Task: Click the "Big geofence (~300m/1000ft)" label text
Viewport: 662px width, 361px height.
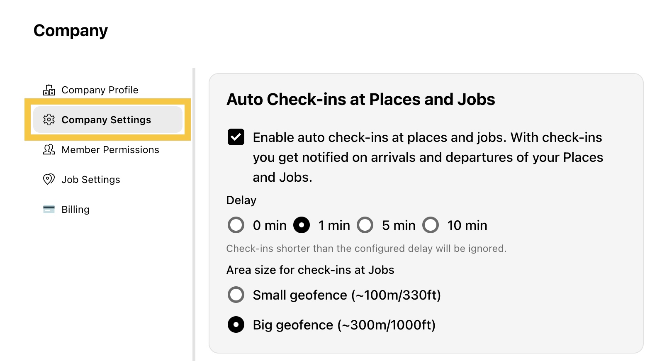Action: (x=344, y=325)
